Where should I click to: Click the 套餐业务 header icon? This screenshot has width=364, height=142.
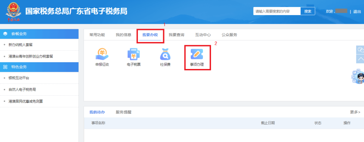tap(5, 34)
